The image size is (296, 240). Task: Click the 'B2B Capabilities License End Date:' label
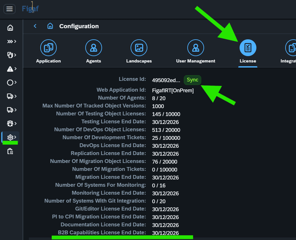(102, 233)
